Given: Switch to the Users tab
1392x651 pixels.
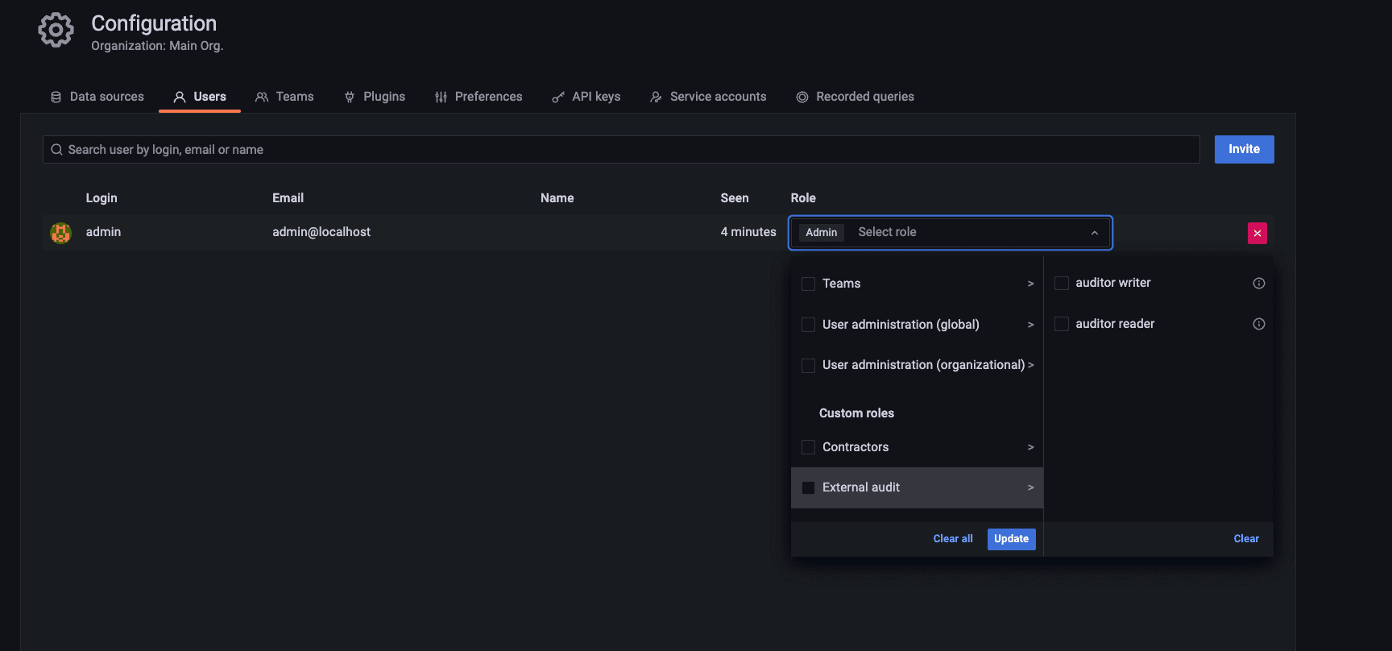Looking at the screenshot, I should point(200,97).
